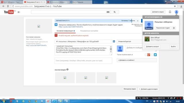Select the third video thumbnail option
This screenshot has height=103, width=184.
point(107,78)
